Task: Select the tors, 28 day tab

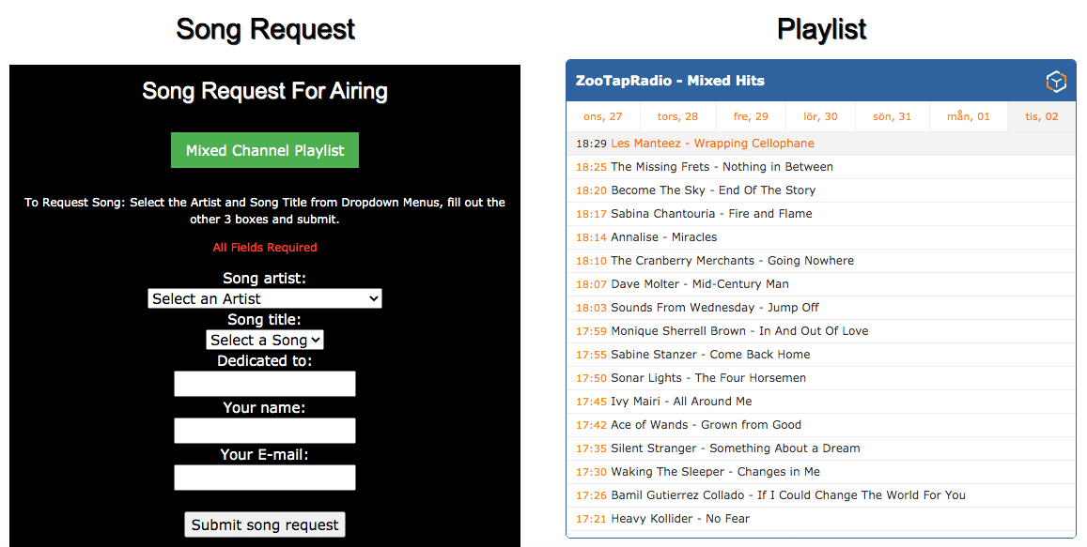Action: click(678, 116)
